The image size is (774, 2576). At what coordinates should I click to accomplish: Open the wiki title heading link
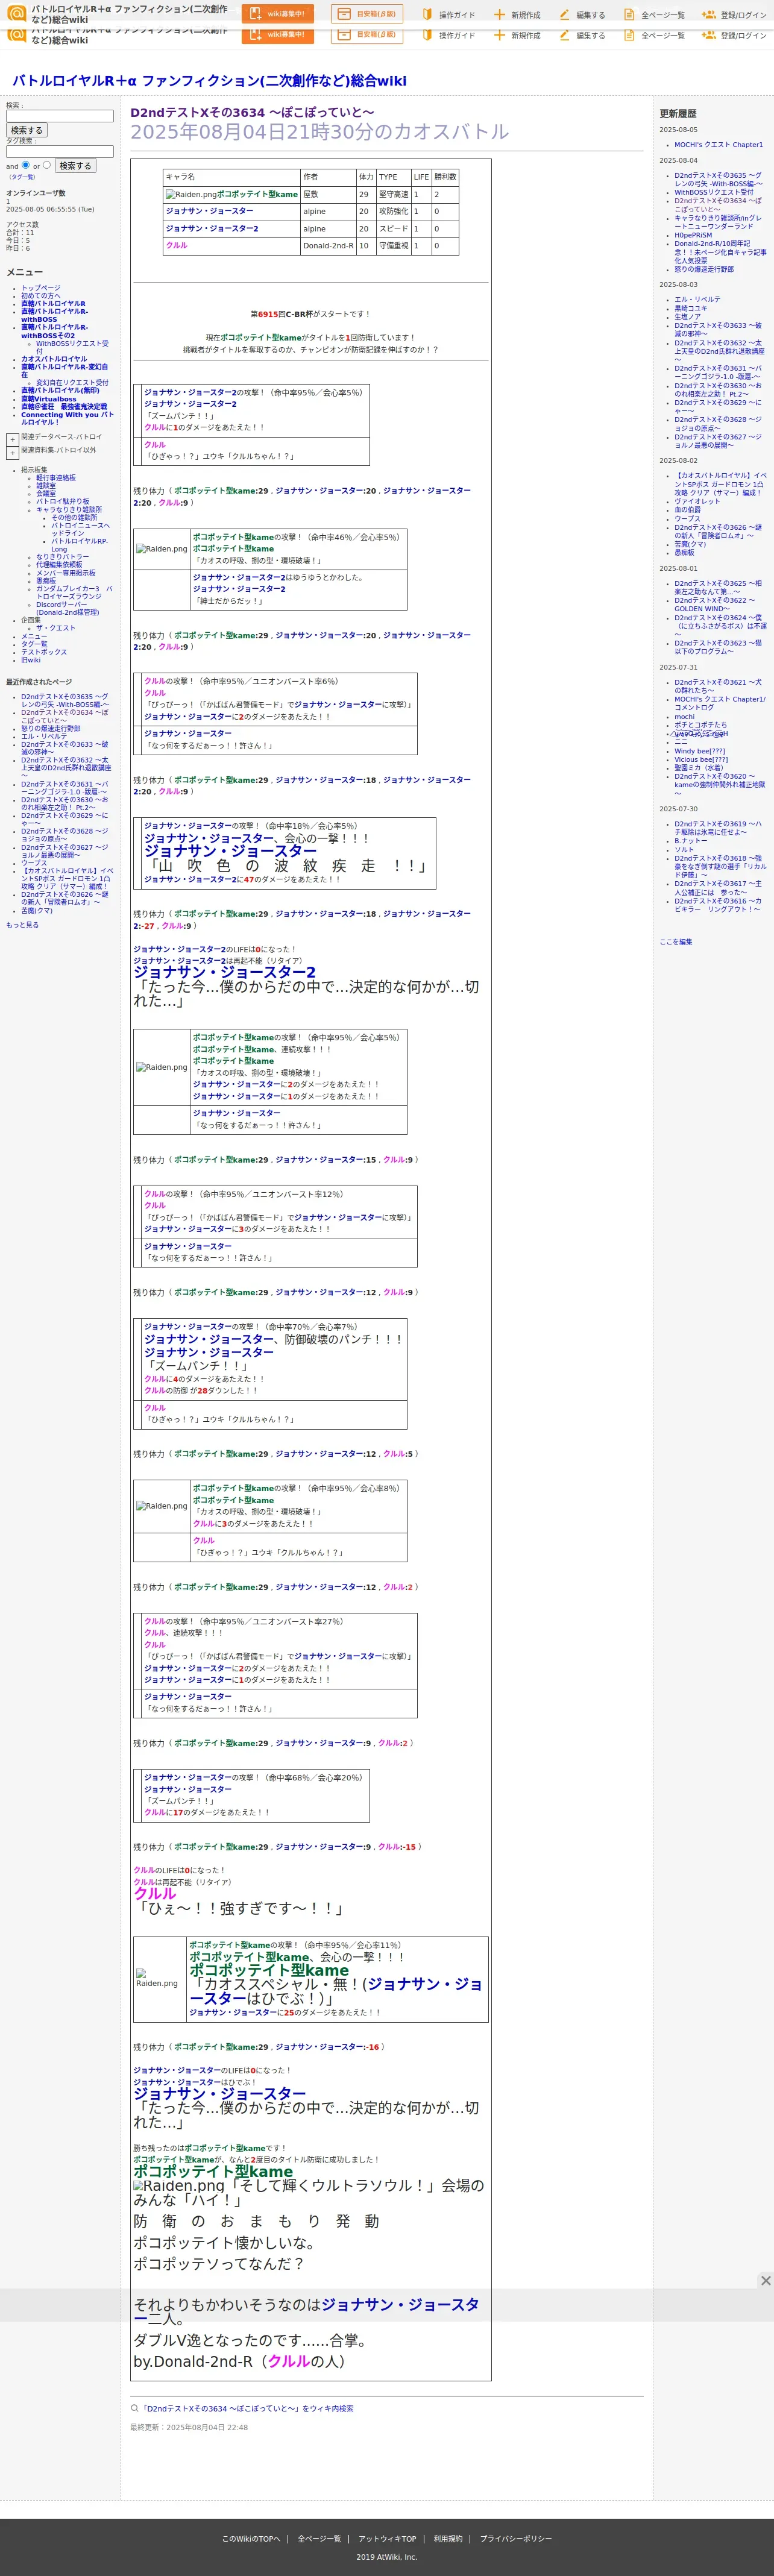(x=209, y=81)
